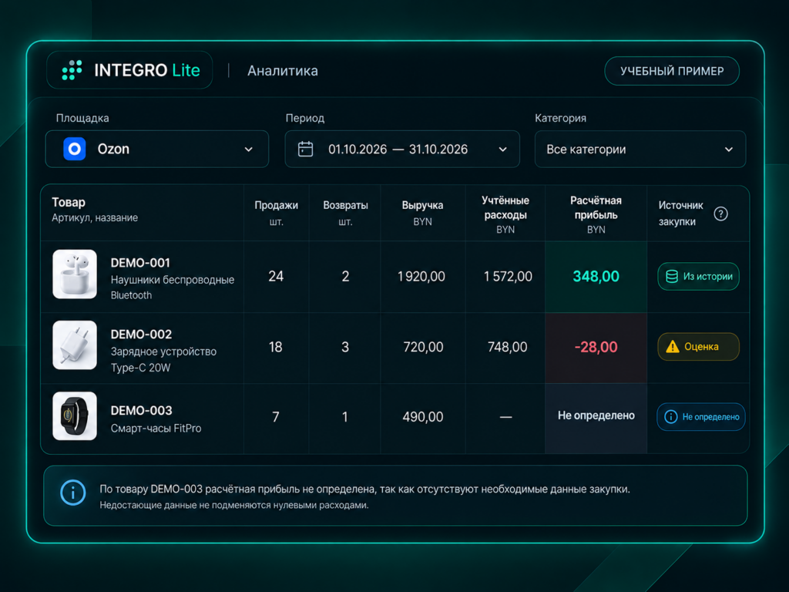This screenshot has width=789, height=592.
Task: Click the 348,00 profit value
Action: [x=596, y=277]
